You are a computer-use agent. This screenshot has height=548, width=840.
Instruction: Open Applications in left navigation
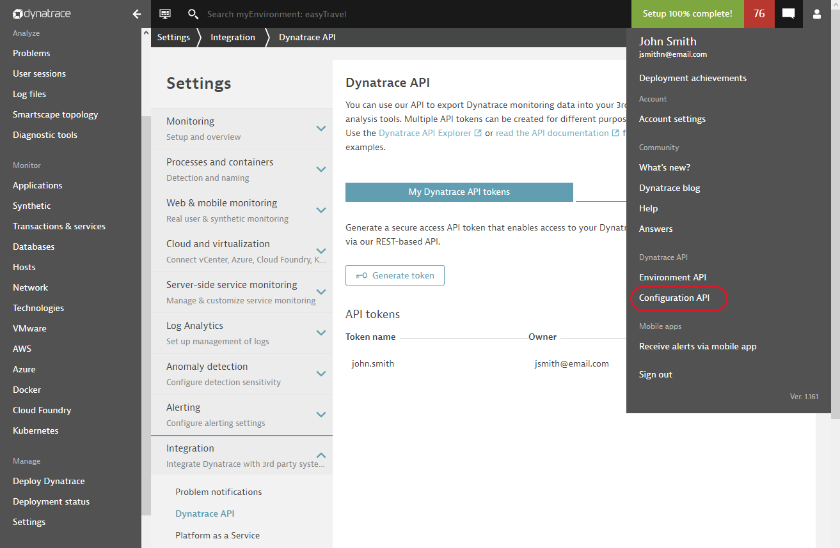pyautogui.click(x=38, y=185)
